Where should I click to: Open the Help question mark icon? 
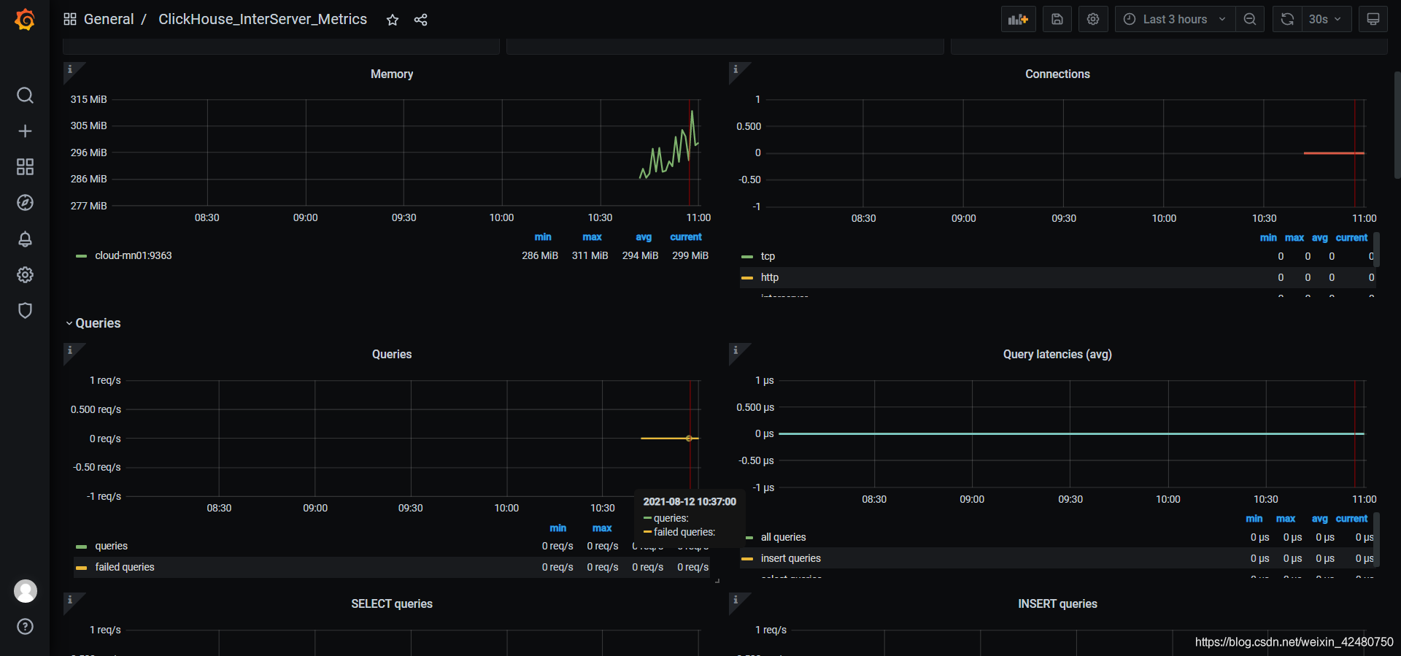[25, 627]
